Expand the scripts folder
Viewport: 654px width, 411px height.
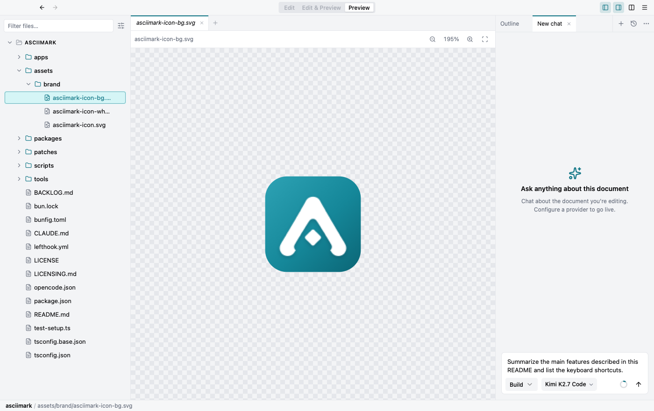19,165
